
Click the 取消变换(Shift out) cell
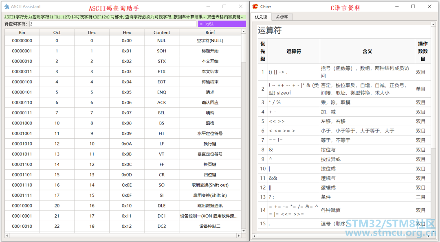tap(210, 185)
